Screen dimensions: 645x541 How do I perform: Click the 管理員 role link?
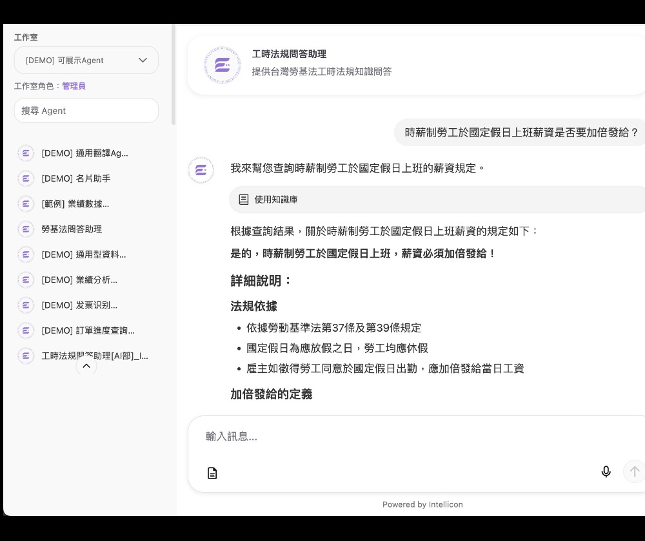tap(74, 86)
